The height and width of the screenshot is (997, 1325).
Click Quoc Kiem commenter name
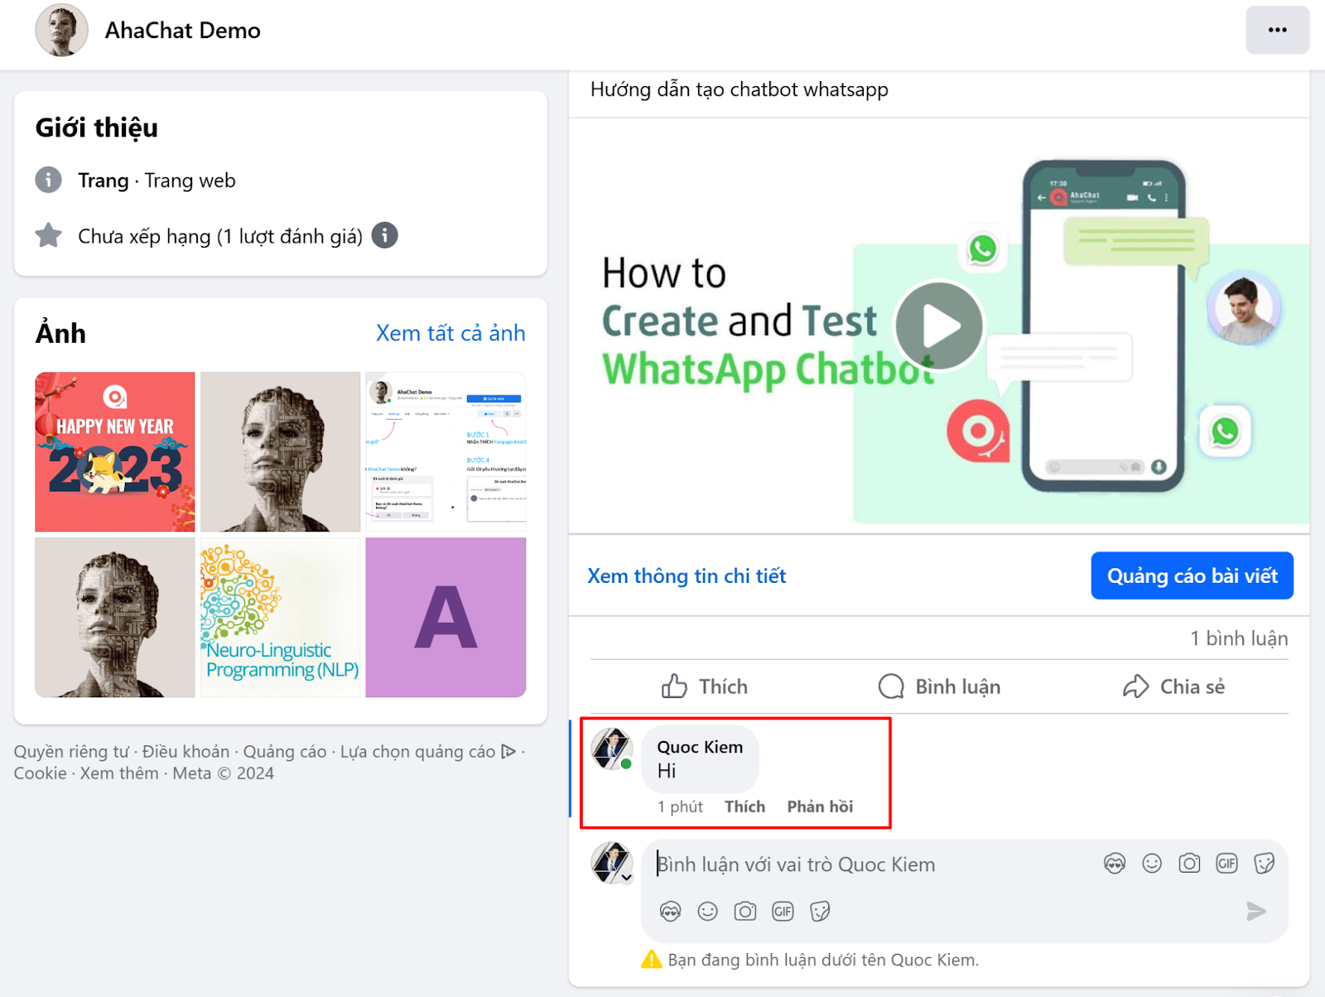pyautogui.click(x=700, y=747)
